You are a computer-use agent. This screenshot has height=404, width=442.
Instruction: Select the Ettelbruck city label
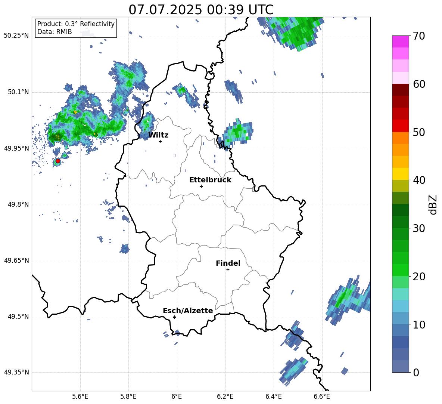pyautogui.click(x=210, y=180)
